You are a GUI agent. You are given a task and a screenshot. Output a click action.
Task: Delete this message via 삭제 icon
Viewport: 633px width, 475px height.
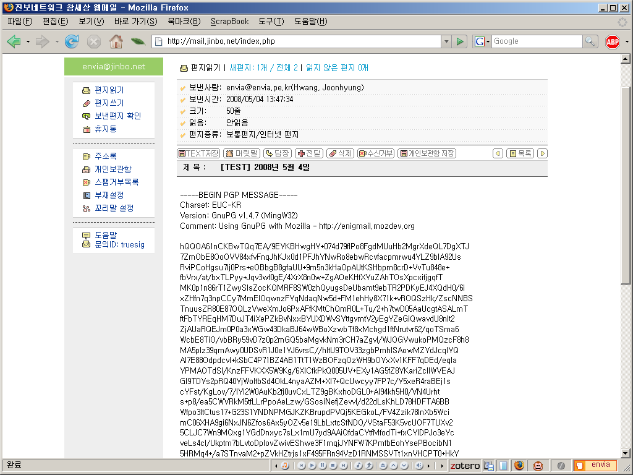(340, 153)
